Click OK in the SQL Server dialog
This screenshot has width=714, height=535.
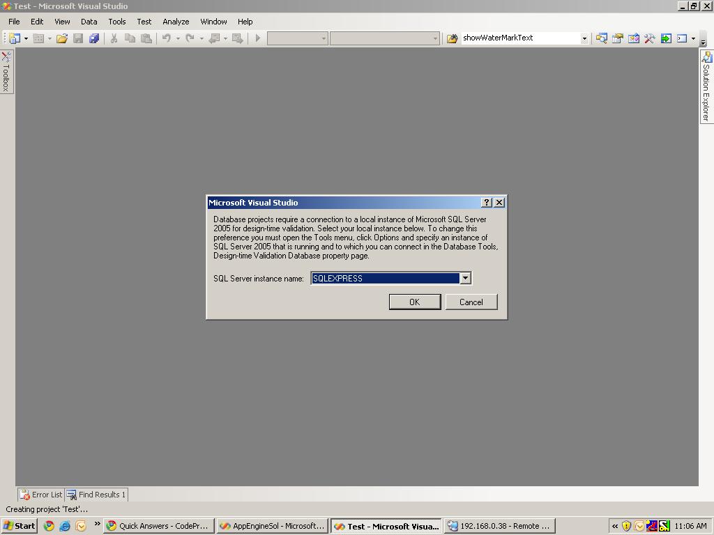tap(415, 302)
